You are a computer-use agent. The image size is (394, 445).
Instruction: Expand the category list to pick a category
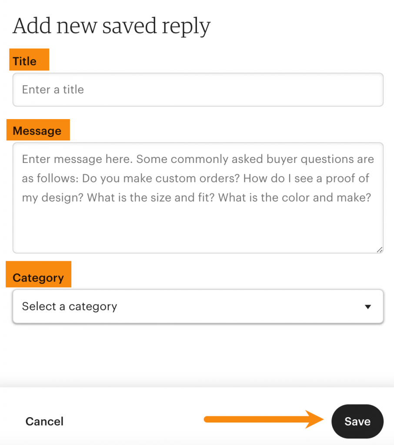197,306
